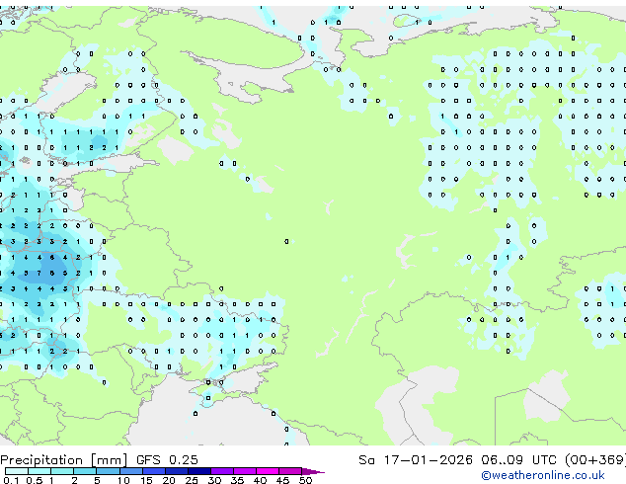Select the purple swatch between 30 and 35
Viewport: 626px width, 484px height.
(221, 471)
